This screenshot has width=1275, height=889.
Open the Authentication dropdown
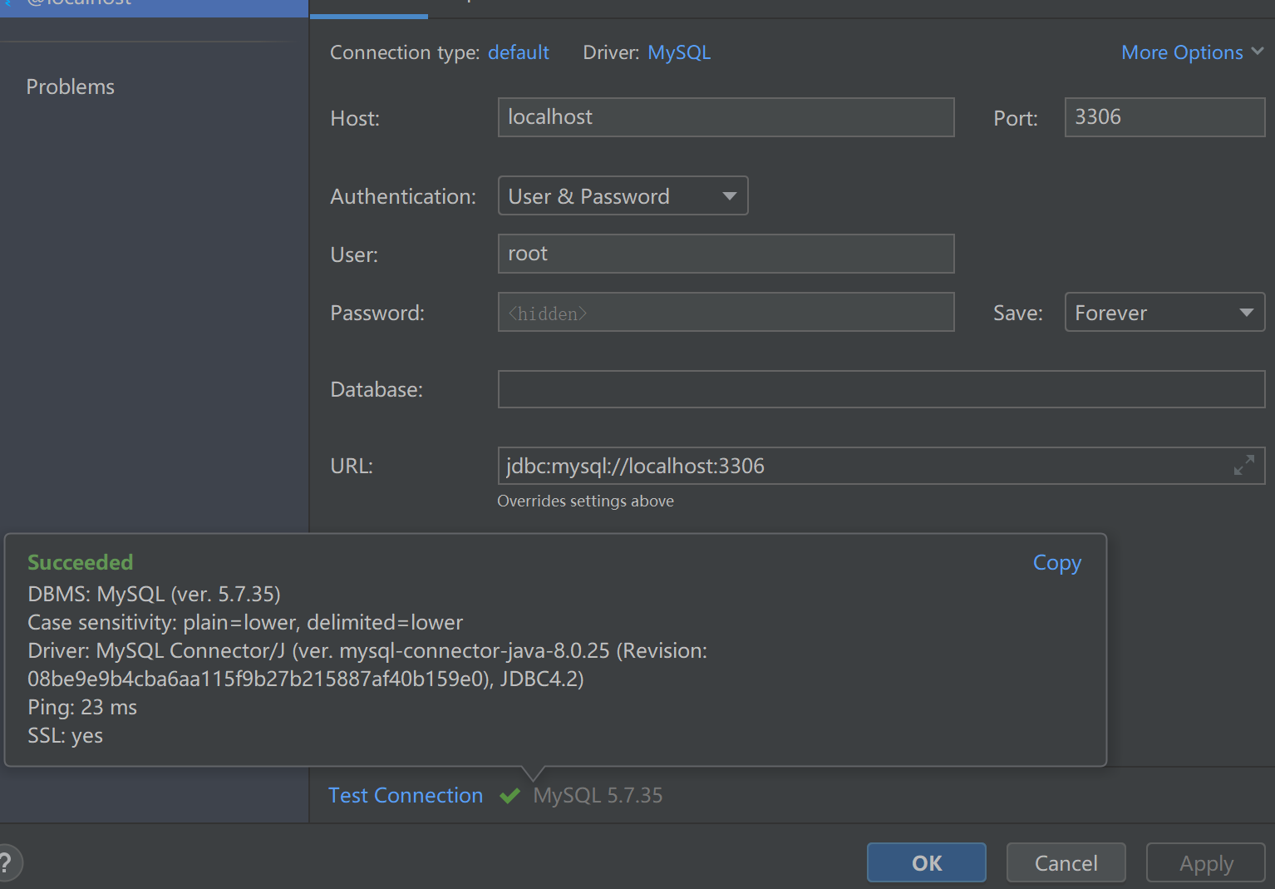coord(623,196)
